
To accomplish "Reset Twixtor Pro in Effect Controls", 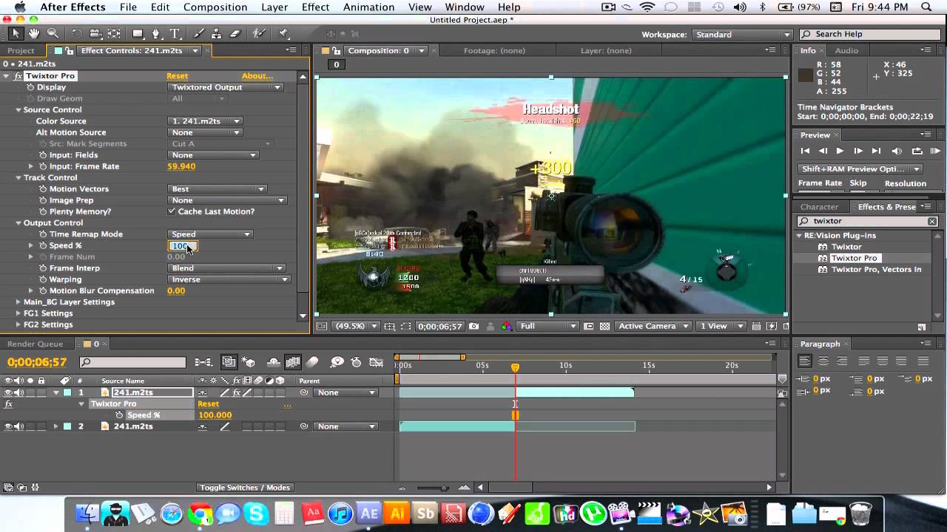I will (x=178, y=76).
